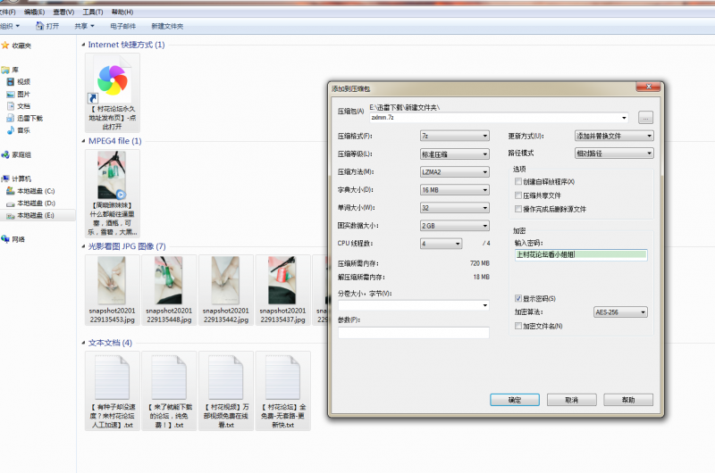Enable 创建自释放程序 checkbox
This screenshot has width=715, height=473.
(517, 181)
